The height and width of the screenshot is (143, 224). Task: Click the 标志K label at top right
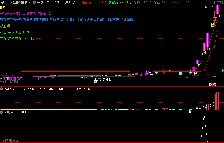pyautogui.click(x=219, y=2)
